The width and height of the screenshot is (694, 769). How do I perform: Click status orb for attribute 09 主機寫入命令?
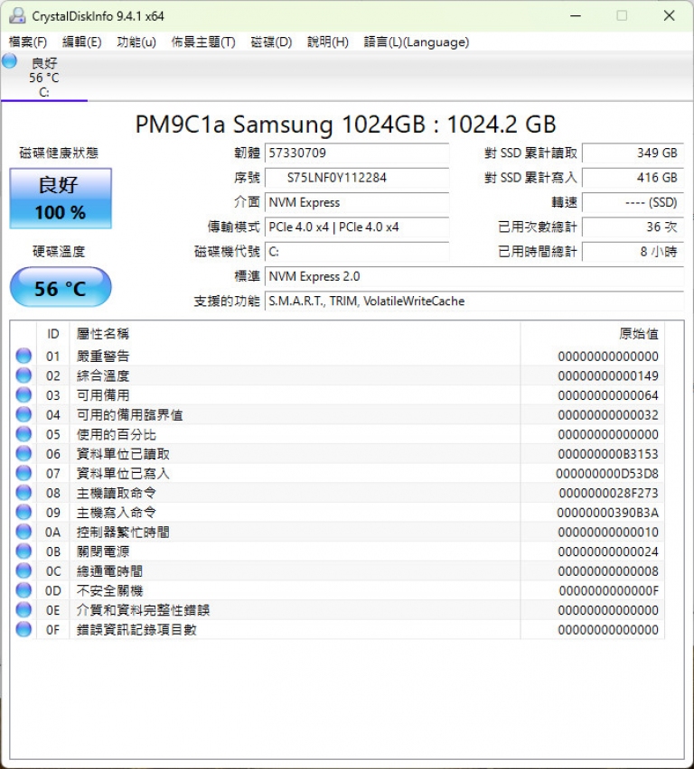point(23,513)
